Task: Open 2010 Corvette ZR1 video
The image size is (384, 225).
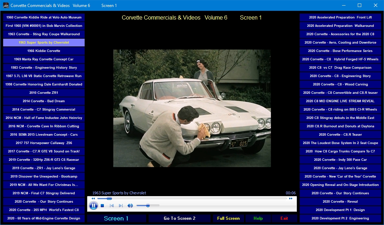Action: [x=44, y=92]
